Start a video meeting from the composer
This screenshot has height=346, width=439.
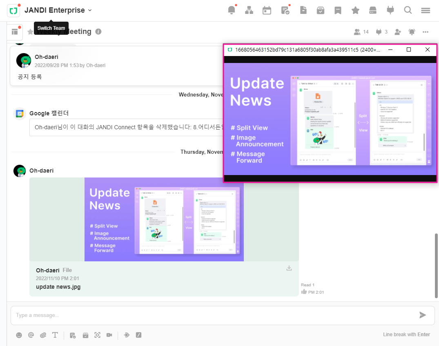click(109, 335)
